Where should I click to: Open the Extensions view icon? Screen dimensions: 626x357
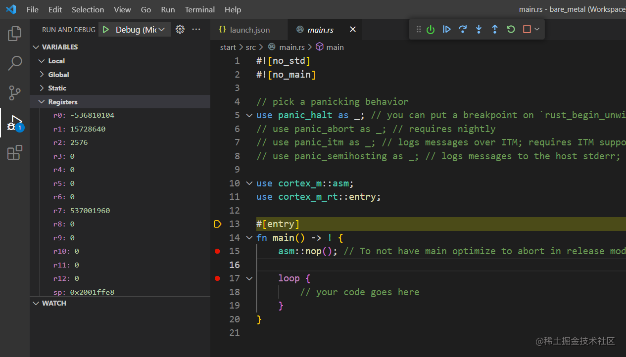pyautogui.click(x=14, y=152)
